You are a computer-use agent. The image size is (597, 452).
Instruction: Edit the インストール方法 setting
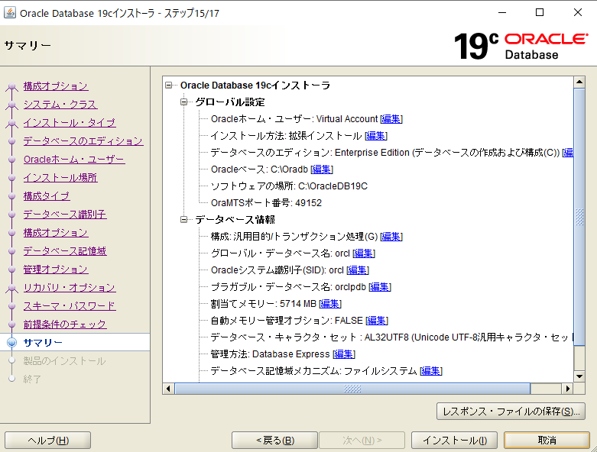click(375, 136)
